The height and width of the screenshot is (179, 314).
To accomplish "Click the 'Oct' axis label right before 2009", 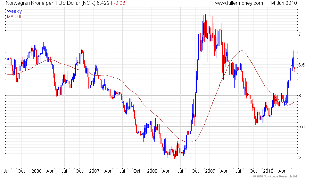I will pyautogui.click(x=195, y=171).
